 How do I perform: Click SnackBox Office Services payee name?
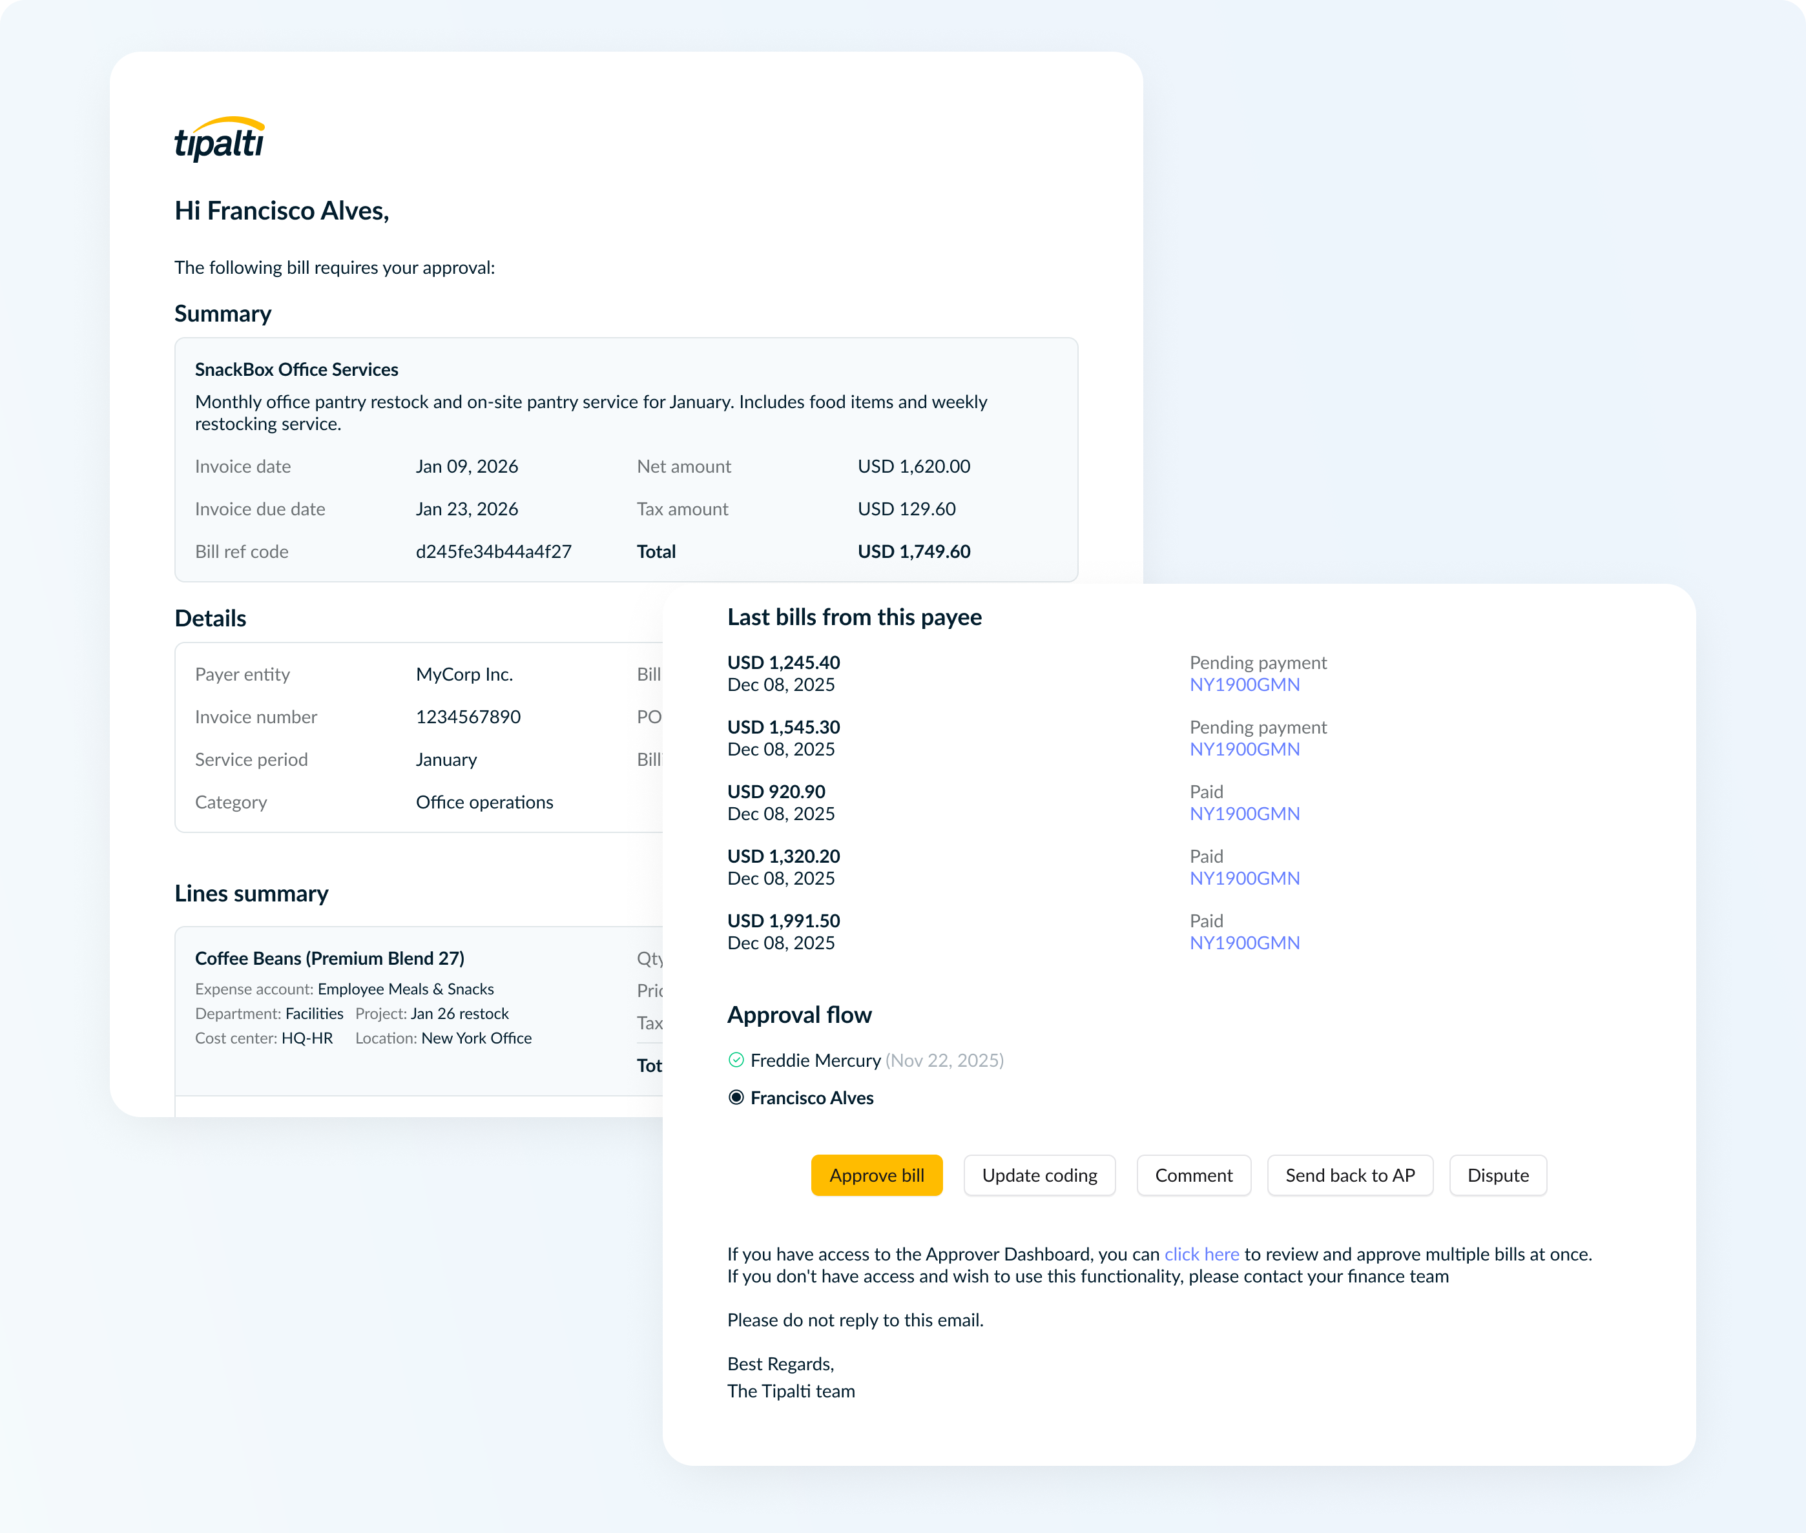click(296, 369)
